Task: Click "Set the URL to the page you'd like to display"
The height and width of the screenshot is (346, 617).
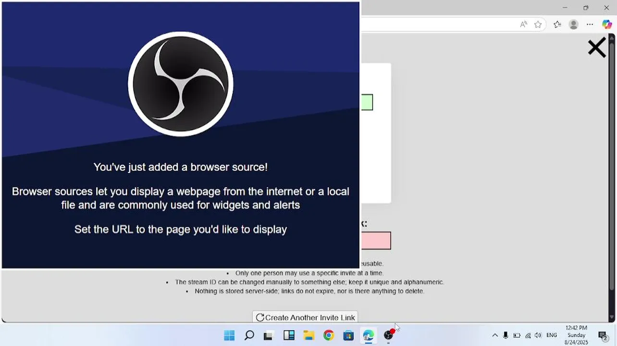Action: [181, 229]
